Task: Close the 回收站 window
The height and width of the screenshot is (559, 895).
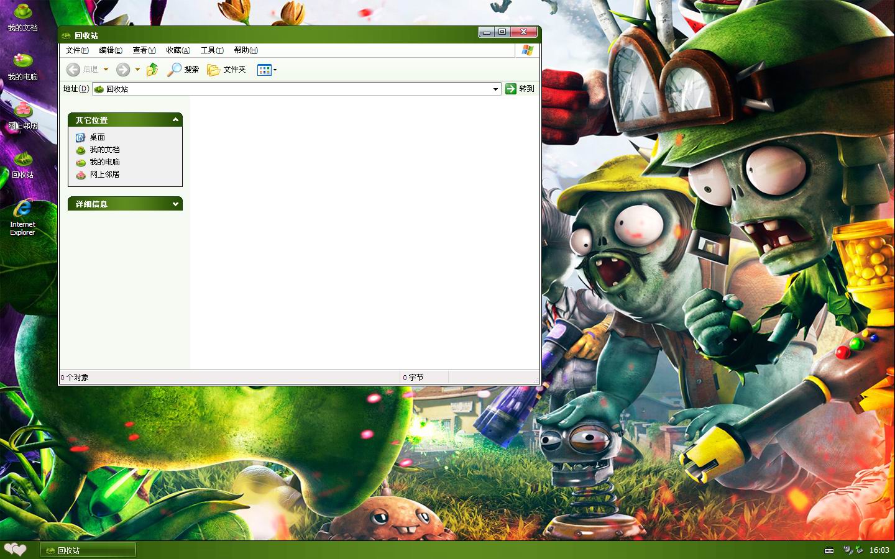Action: (x=524, y=32)
